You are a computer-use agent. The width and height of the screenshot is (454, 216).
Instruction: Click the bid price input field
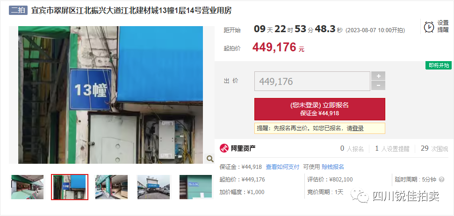tap(312, 81)
